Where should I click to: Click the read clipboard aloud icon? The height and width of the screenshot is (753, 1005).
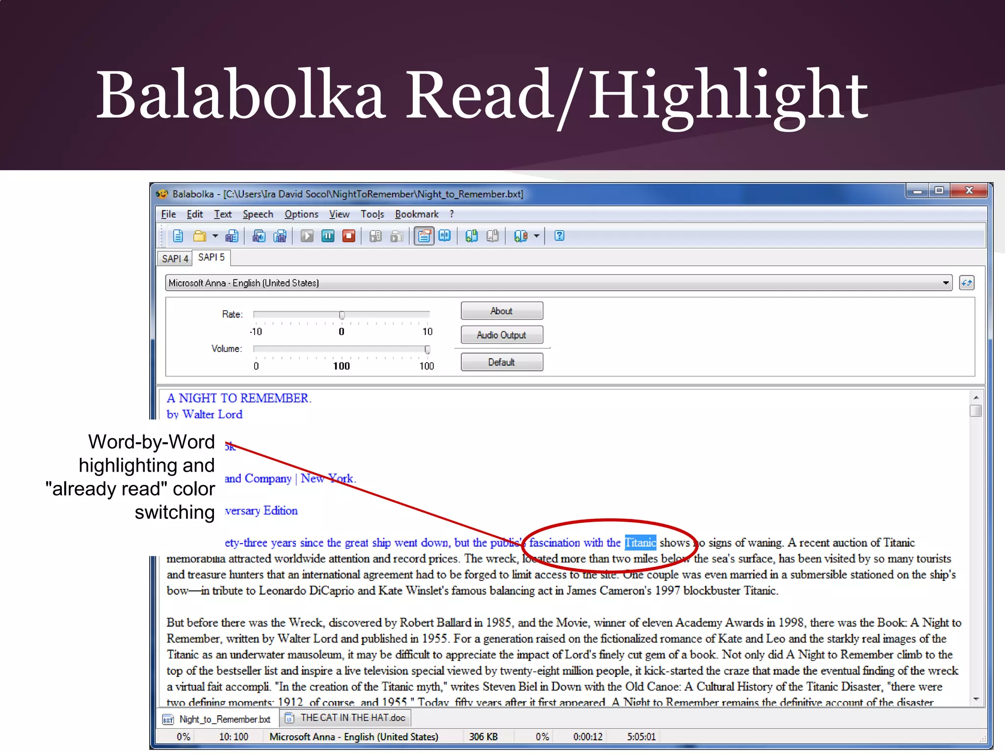(397, 236)
